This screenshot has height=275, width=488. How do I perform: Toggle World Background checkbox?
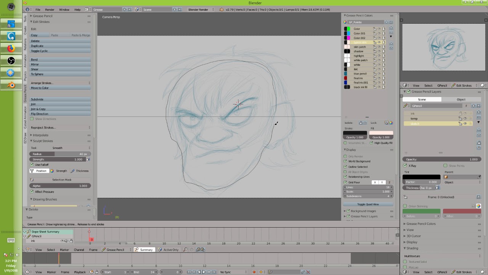tap(345, 161)
